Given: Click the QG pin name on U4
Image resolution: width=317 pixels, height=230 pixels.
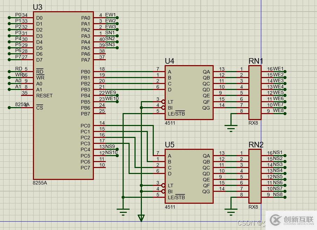Looking at the screenshot, I should pyautogui.click(x=206, y=108).
